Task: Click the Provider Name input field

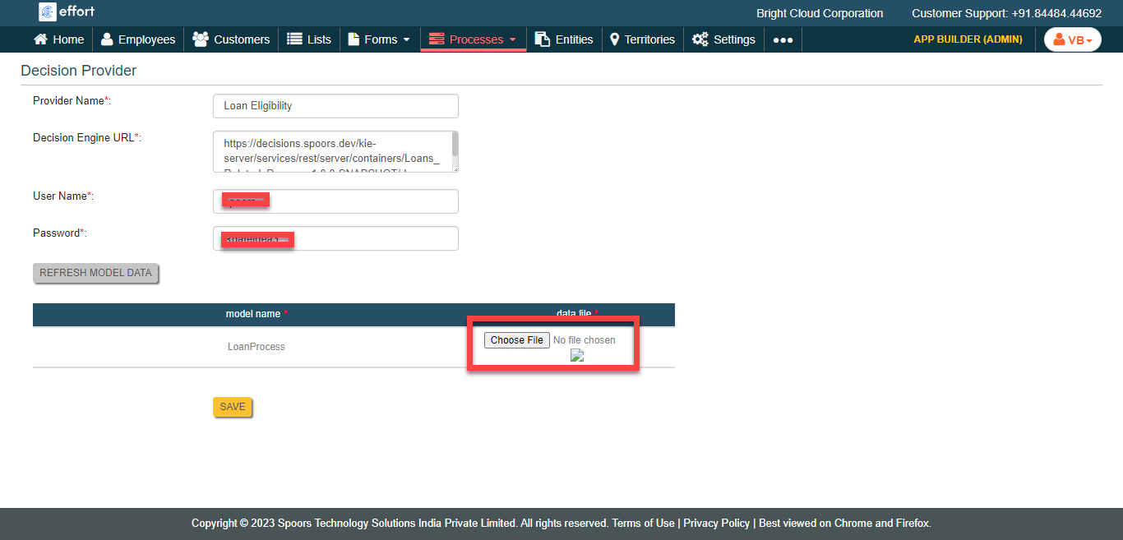Action: click(x=335, y=106)
